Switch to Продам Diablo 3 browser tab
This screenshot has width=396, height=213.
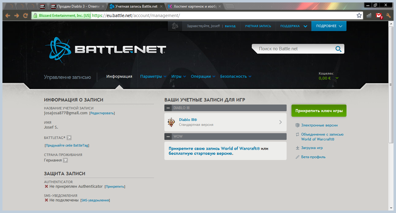click(78, 6)
